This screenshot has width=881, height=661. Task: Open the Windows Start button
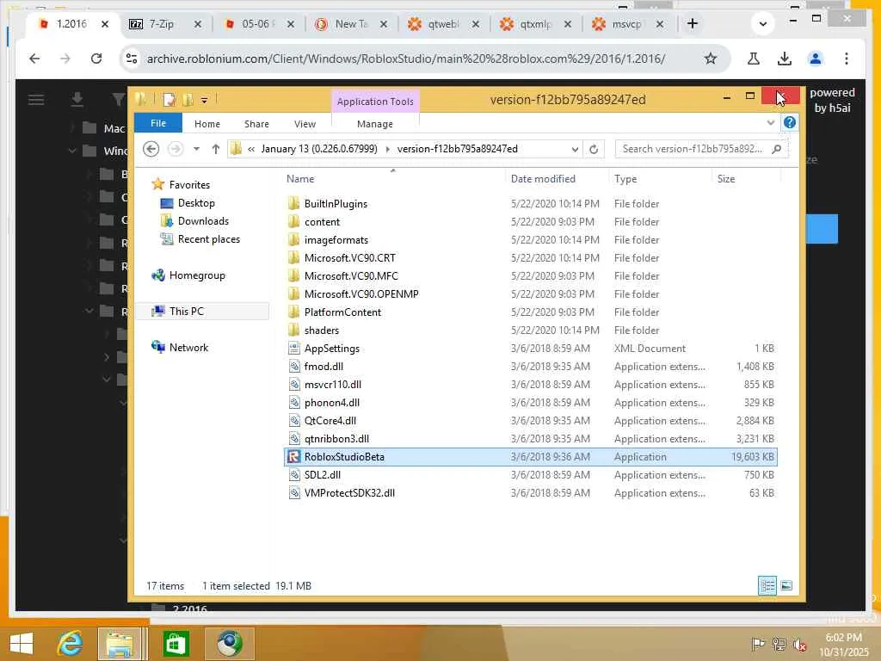(x=22, y=643)
